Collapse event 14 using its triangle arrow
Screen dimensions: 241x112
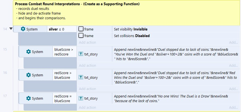pos(11,29)
